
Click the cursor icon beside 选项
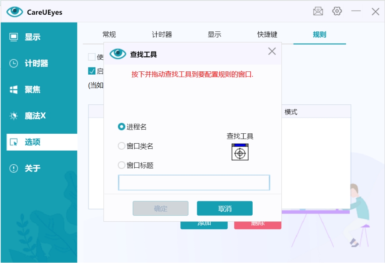14,142
